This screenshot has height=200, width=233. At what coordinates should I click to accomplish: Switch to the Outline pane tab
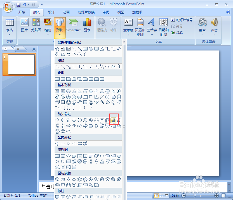click(18, 49)
